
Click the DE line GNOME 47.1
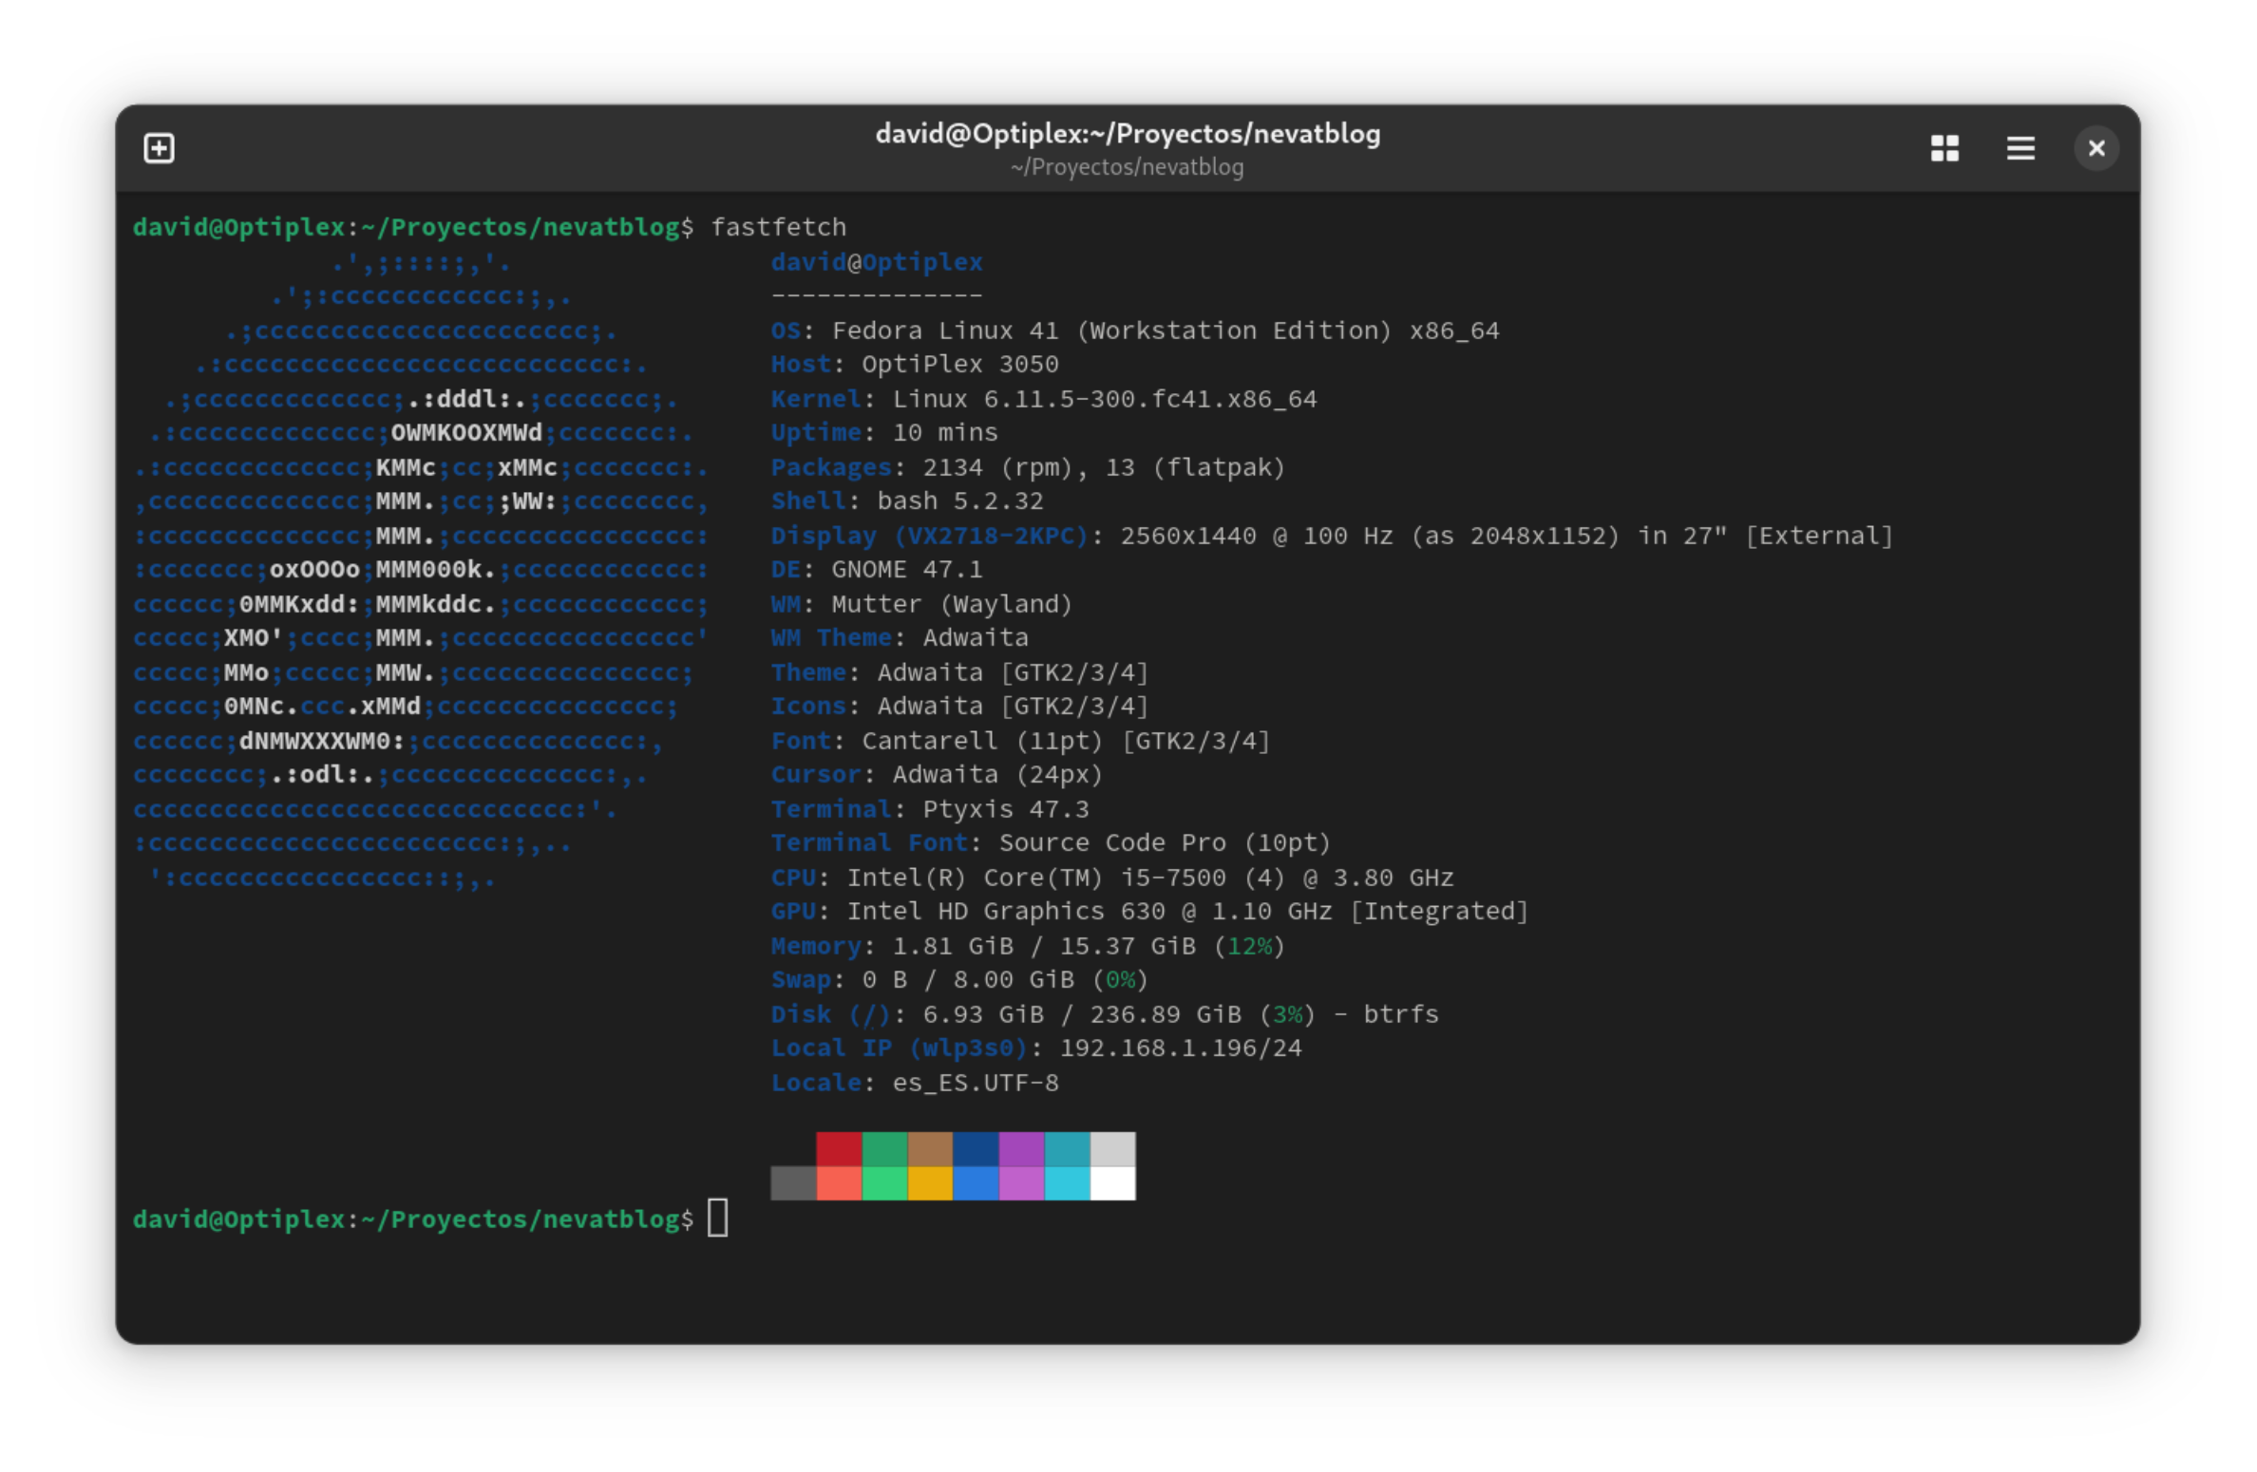click(x=877, y=570)
